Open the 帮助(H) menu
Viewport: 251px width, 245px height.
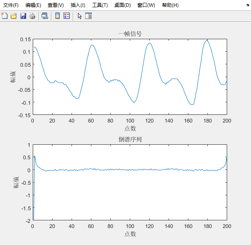pyautogui.click(x=170, y=5)
